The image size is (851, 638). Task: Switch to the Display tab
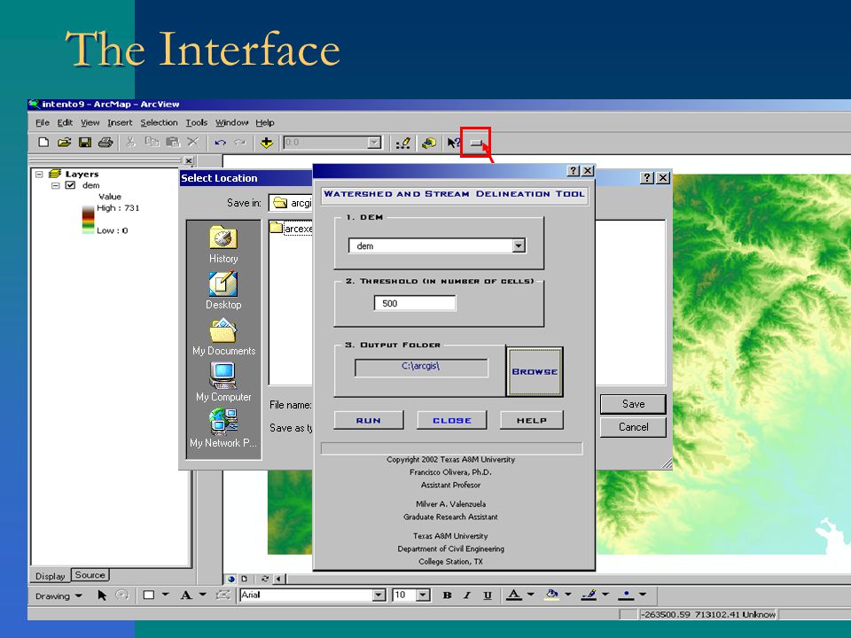pyautogui.click(x=50, y=576)
